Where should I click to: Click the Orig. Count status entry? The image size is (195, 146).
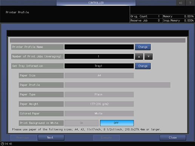pos(146,16)
